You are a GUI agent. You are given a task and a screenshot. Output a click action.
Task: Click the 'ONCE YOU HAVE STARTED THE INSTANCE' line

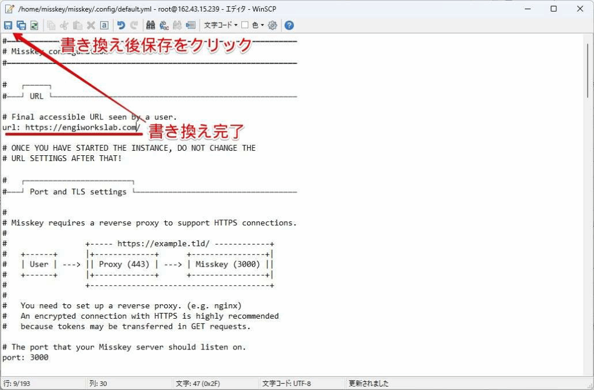click(129, 148)
